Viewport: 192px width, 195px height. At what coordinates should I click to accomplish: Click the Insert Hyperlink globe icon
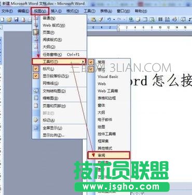coord(131,19)
